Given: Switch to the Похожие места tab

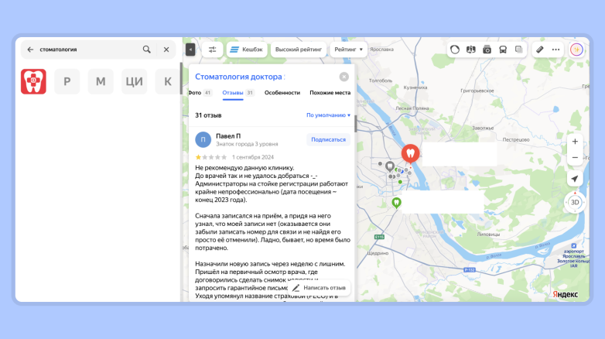Looking at the screenshot, I should pos(330,93).
